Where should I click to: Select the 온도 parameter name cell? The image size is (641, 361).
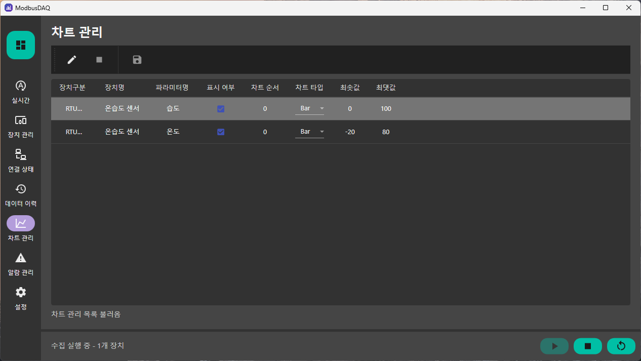point(173,132)
